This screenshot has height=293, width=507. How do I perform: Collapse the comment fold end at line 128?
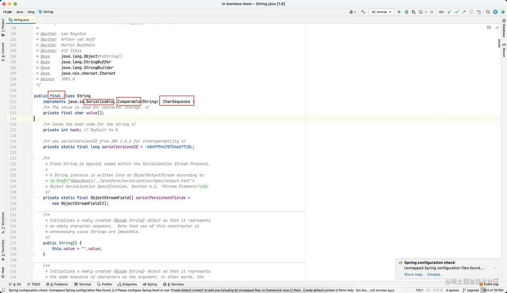tap(32, 192)
